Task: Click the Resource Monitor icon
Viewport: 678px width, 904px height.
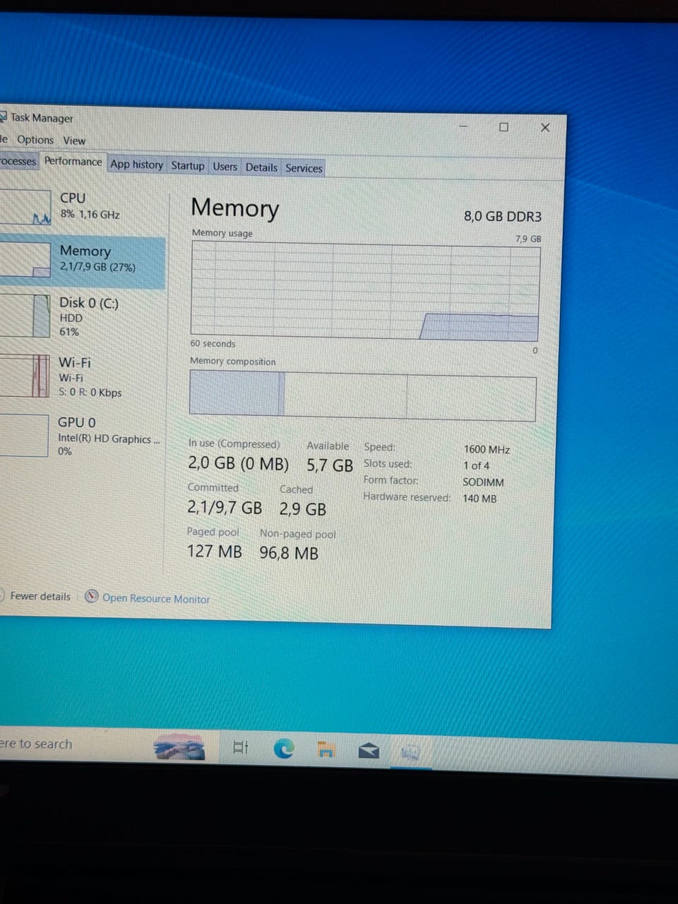Action: pyautogui.click(x=92, y=597)
